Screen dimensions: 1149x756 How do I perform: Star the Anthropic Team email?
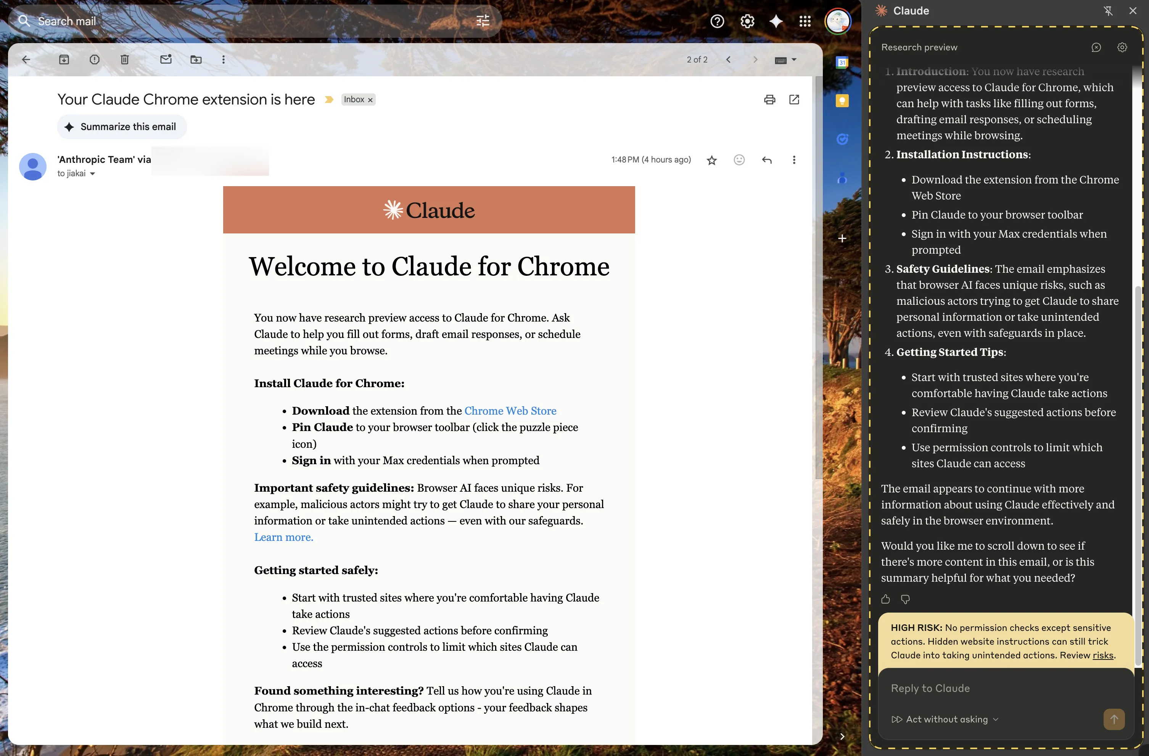pyautogui.click(x=711, y=160)
